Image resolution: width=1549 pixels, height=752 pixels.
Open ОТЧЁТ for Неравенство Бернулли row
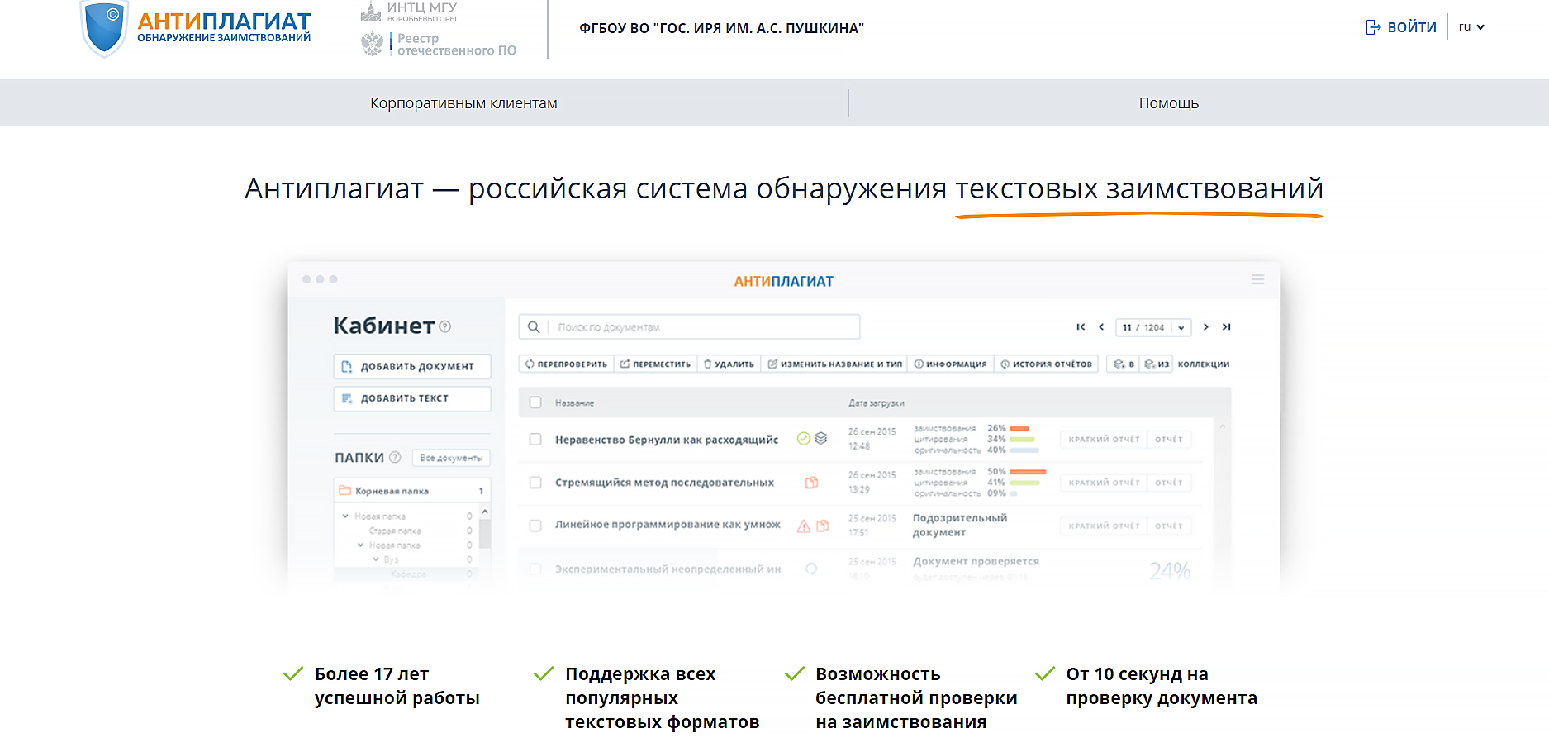click(1169, 440)
